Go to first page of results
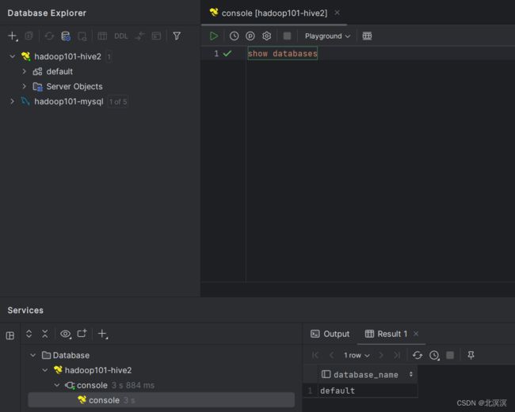The width and height of the screenshot is (515, 412). [315, 355]
